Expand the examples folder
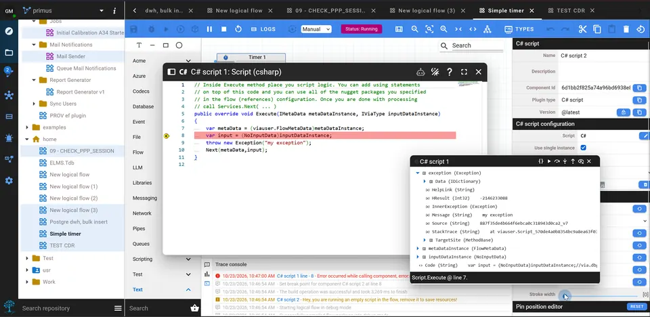 pos(27,127)
